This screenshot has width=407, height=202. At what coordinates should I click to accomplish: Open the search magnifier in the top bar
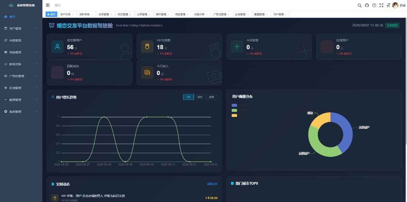click(360, 5)
